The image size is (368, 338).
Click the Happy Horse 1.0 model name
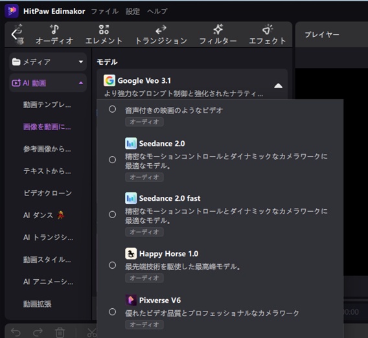168,254
